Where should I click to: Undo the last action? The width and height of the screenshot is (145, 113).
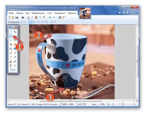pos(50,17)
